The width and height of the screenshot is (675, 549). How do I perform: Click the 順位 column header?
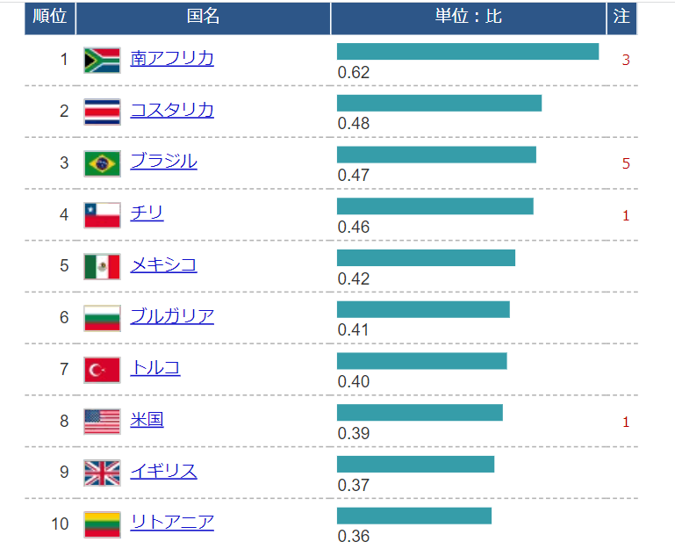[49, 17]
